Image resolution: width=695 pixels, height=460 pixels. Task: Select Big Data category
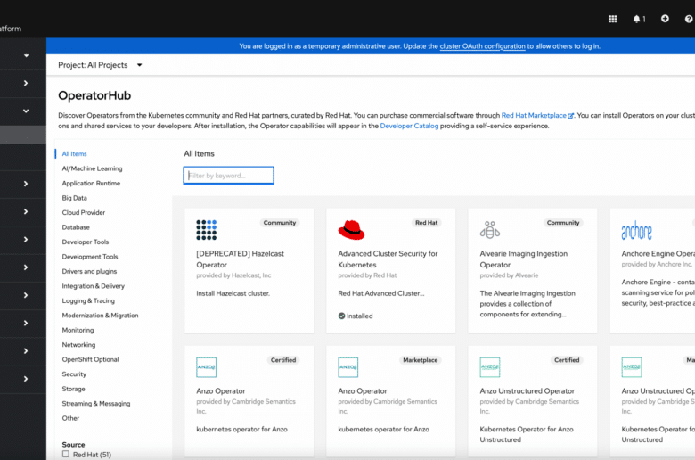pos(75,198)
